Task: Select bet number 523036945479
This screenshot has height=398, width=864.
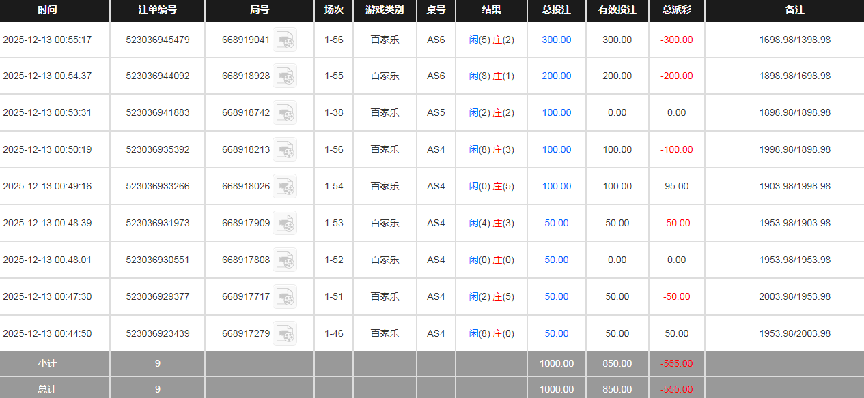Action: (x=157, y=40)
